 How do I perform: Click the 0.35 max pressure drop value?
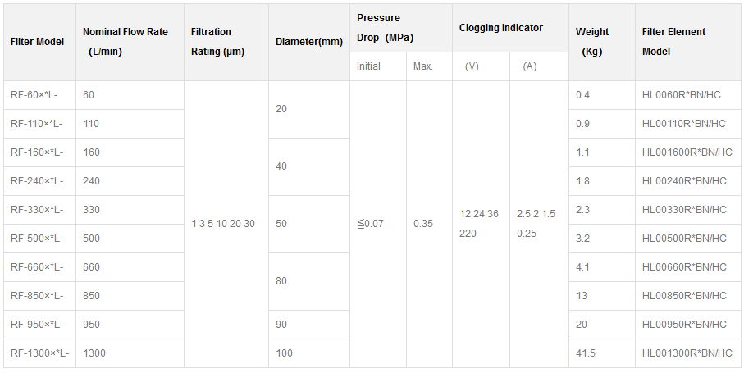pos(423,224)
